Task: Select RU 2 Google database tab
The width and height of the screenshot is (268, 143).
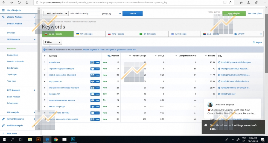Action: (121, 34)
